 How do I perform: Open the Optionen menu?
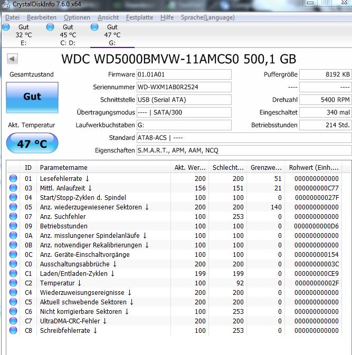click(77, 17)
